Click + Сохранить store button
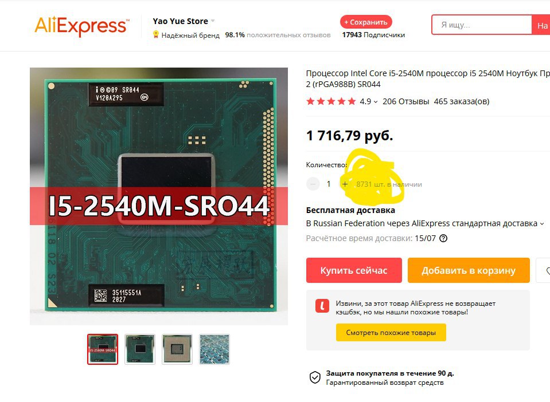 [366, 22]
